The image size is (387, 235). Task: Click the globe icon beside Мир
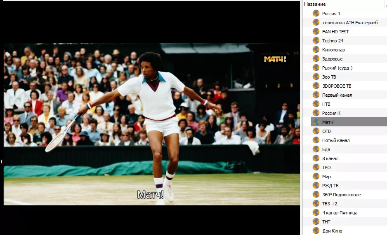coord(316,177)
